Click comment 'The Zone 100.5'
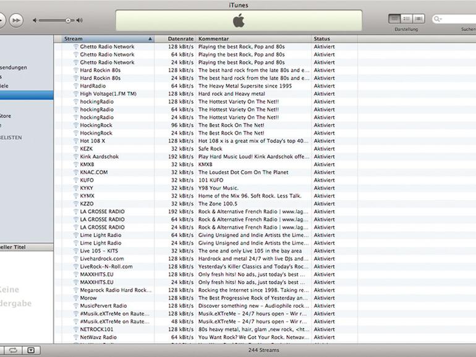476x357 pixels. [218, 204]
